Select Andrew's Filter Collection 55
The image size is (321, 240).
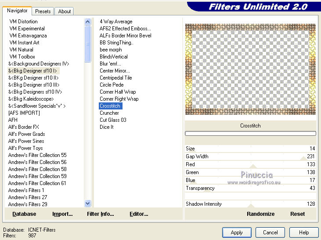pyautogui.click(x=37, y=155)
